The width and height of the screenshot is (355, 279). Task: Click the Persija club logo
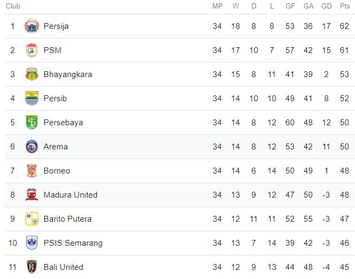[32, 26]
